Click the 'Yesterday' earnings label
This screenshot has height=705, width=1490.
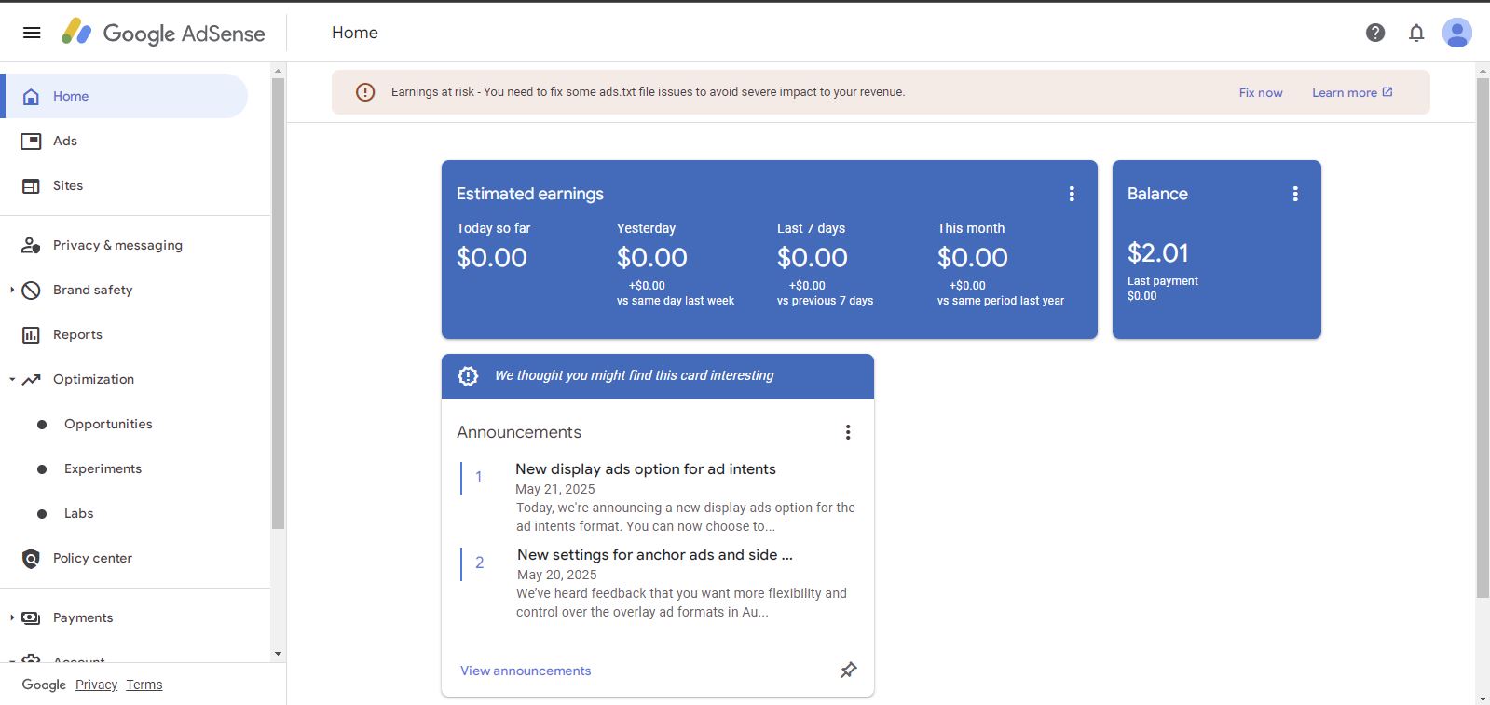646,228
